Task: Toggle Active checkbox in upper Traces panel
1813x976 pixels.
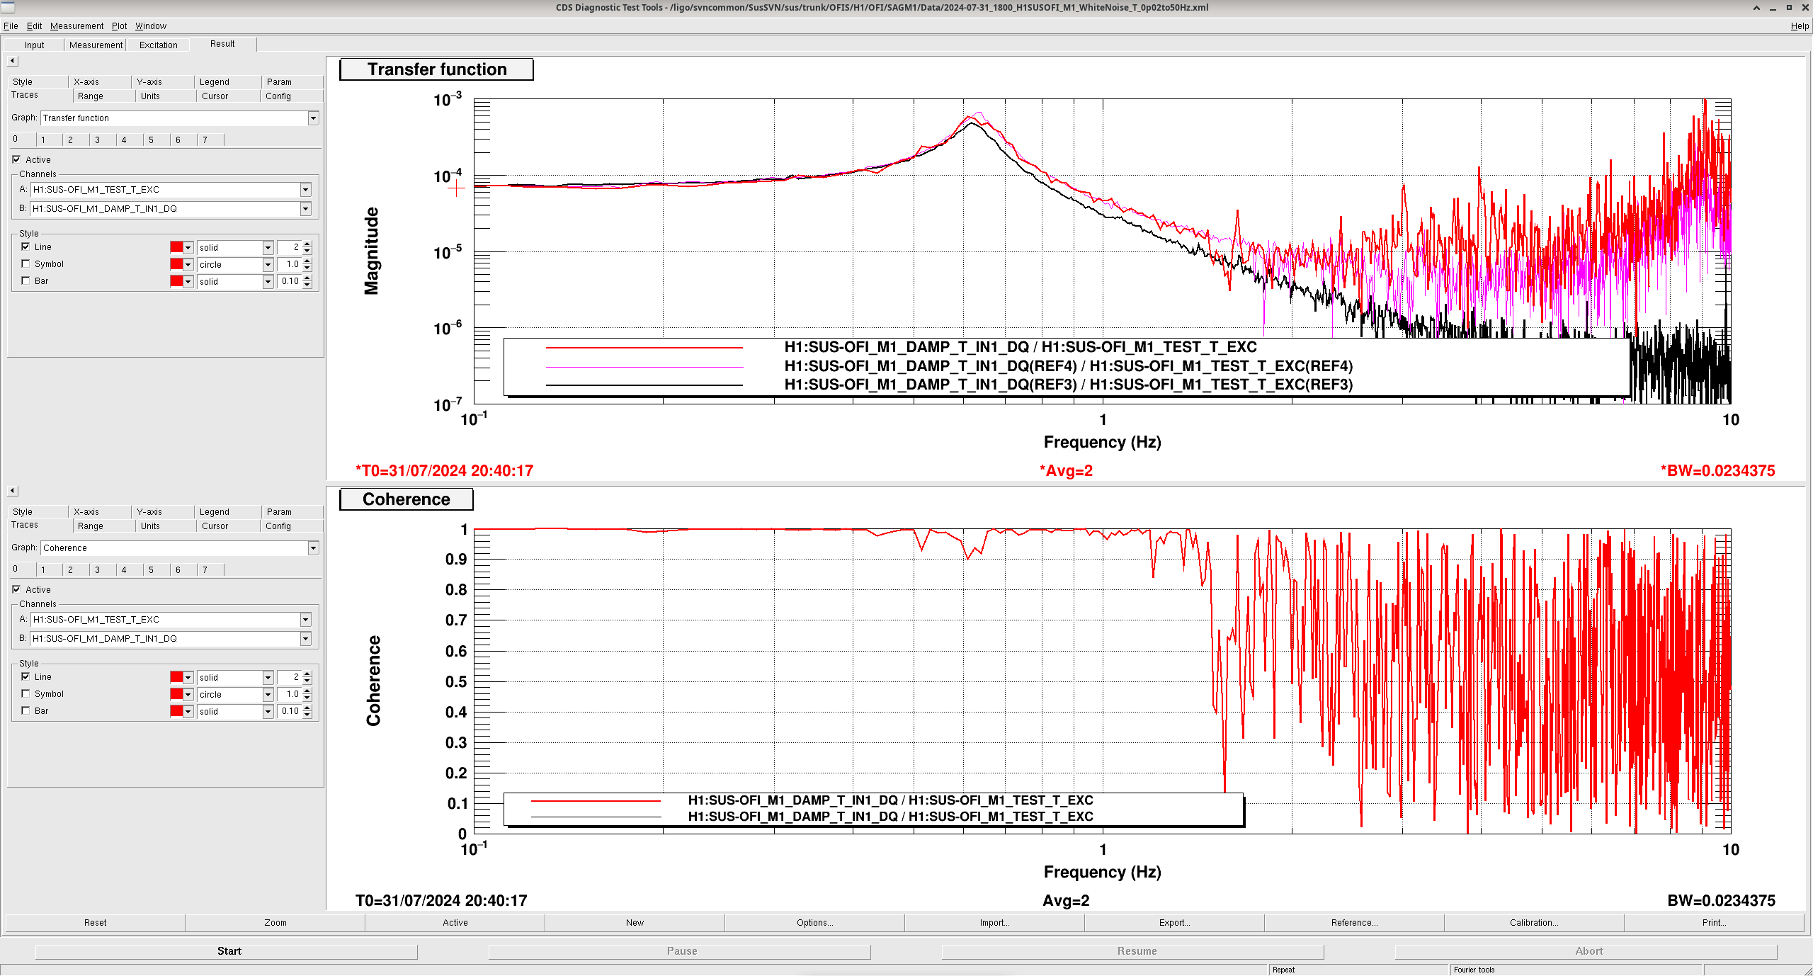Action: click(x=16, y=159)
